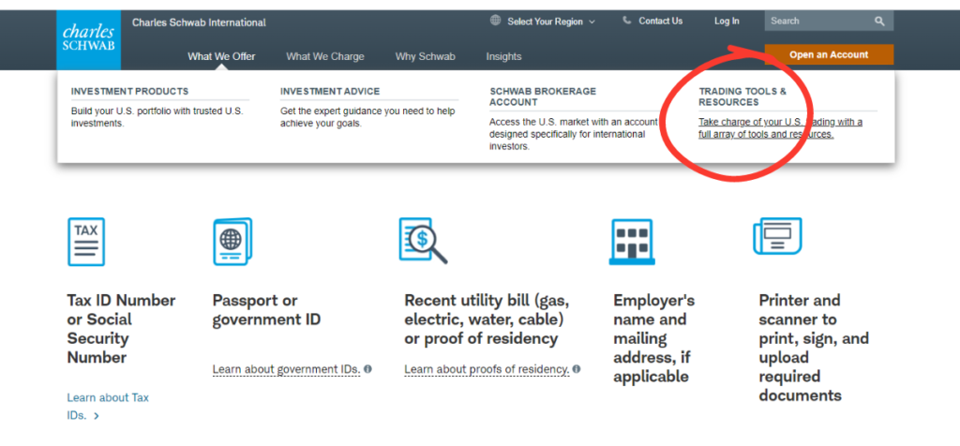Select Trading Tools & Resources heading
Screen dimensions: 960x446
click(x=742, y=97)
